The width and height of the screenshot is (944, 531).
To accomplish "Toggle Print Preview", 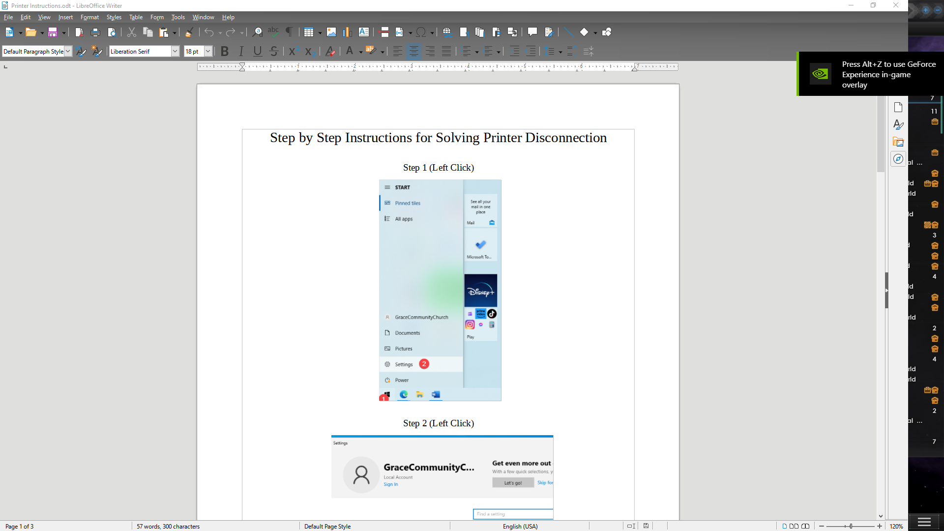I will 112,32.
